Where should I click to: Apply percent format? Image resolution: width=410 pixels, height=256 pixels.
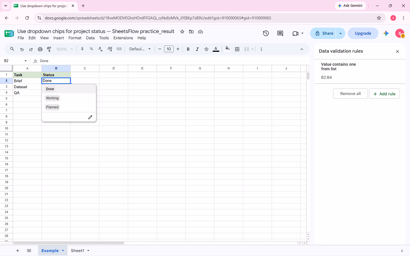(x=91, y=49)
